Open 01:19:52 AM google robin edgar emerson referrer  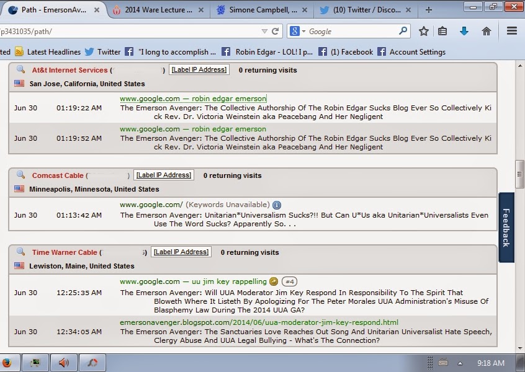[193, 129]
